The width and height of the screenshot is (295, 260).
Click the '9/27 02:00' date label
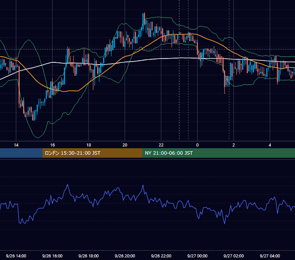point(233,256)
